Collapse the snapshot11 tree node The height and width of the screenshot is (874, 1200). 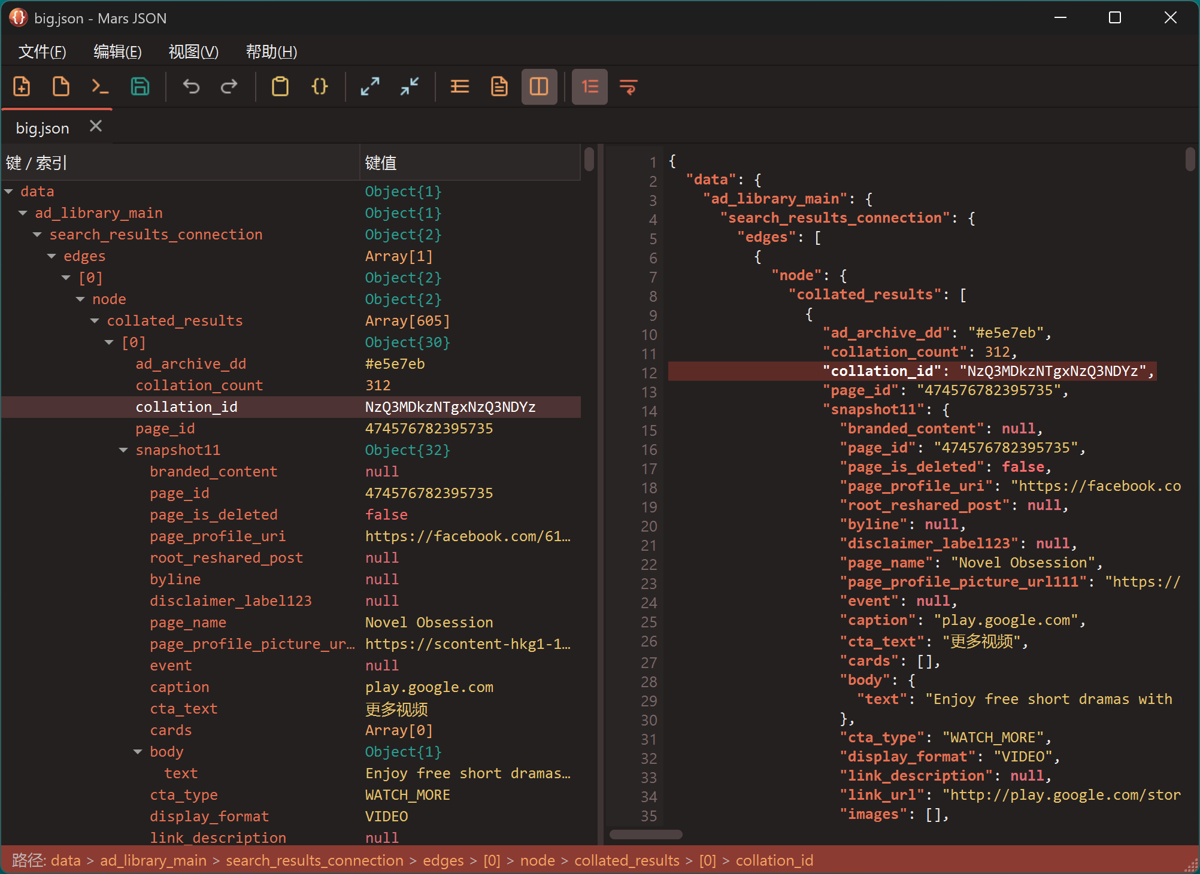[x=124, y=450]
